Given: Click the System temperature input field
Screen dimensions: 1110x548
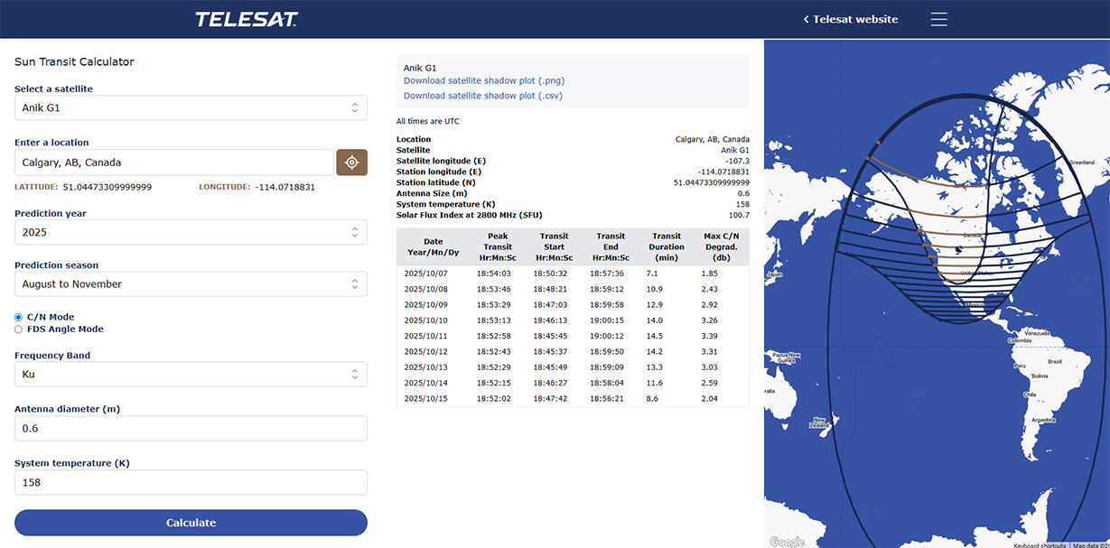Looking at the screenshot, I should point(191,482).
